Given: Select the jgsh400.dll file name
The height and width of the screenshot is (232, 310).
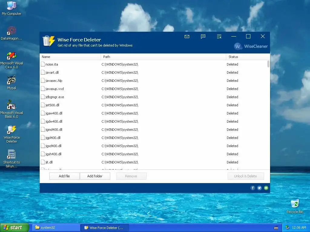Looking at the screenshot, I should click(53, 154).
